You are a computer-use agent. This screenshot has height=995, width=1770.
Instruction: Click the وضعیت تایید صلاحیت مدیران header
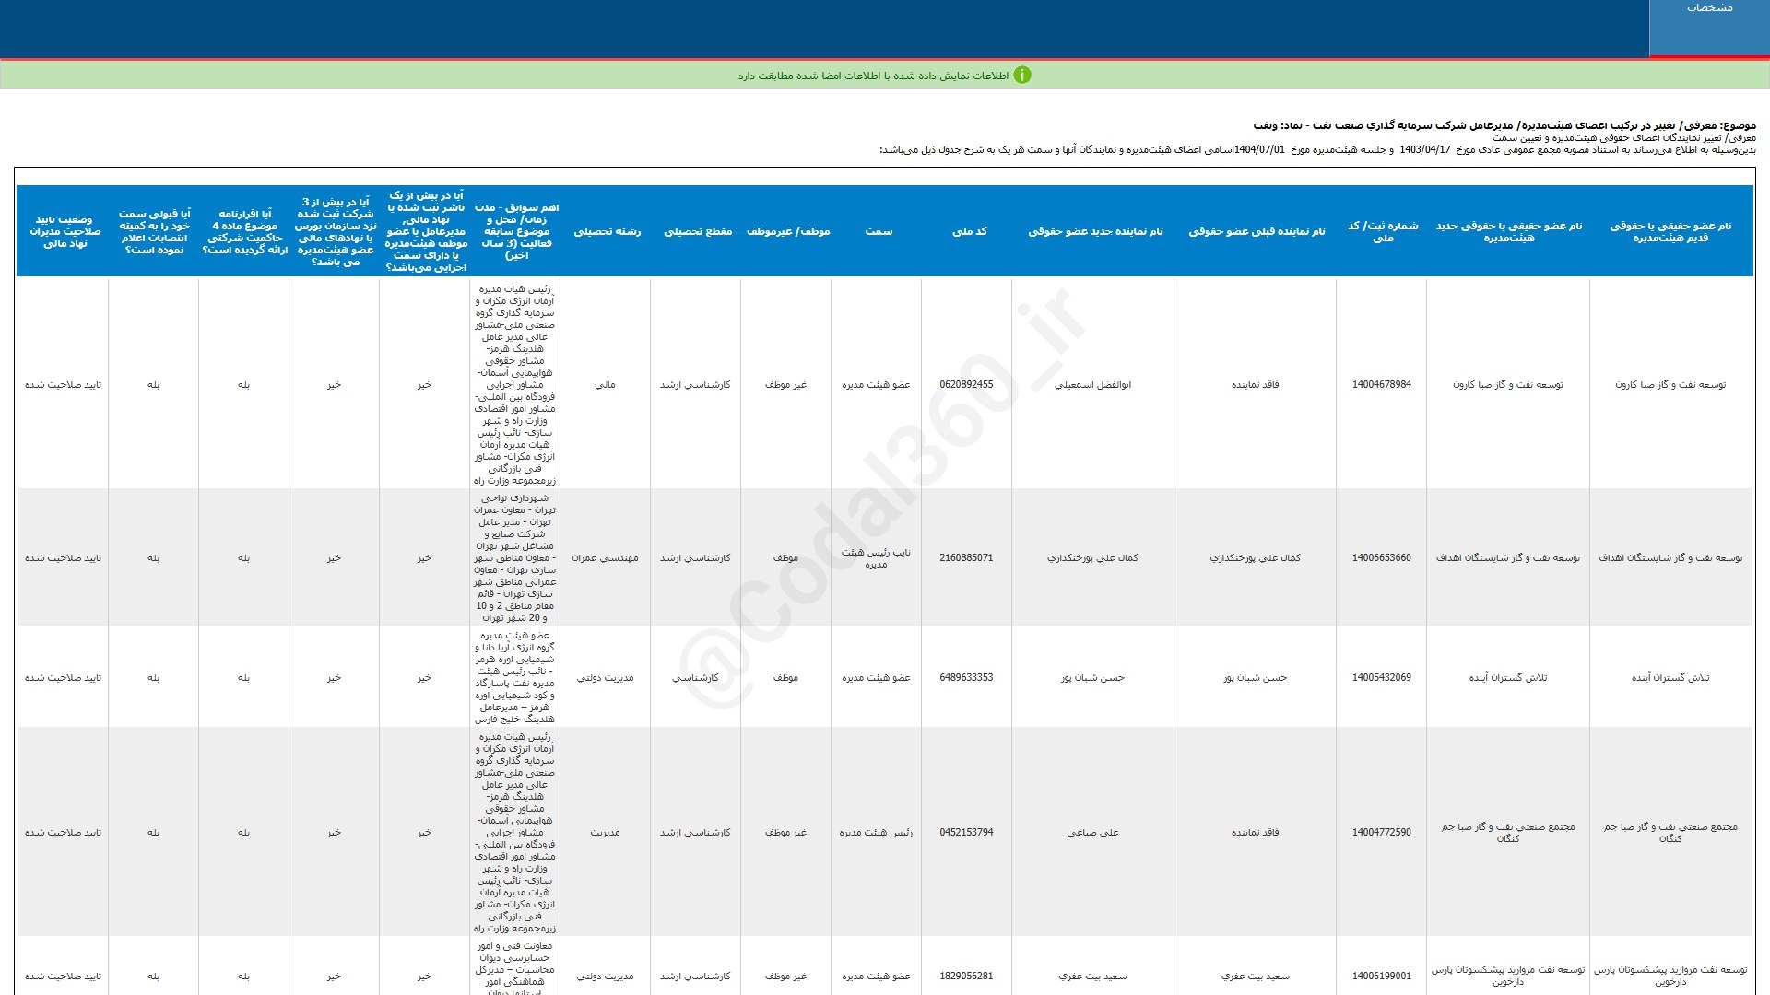(x=64, y=231)
